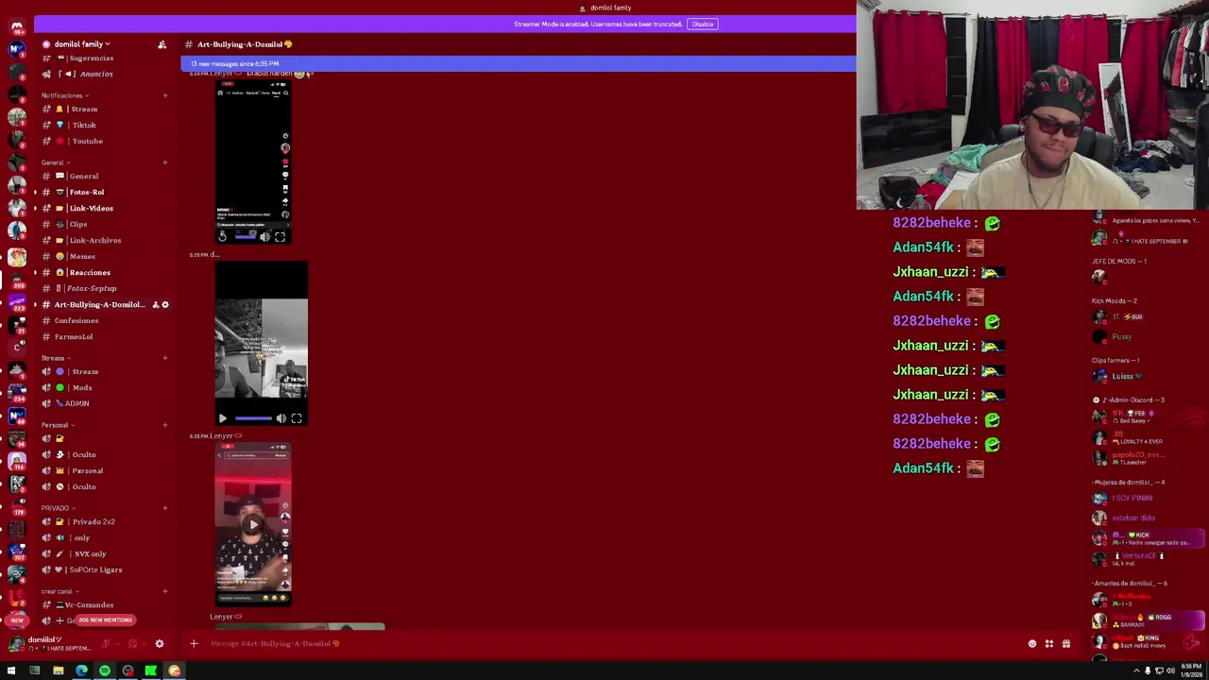
Task: Play the black-and-white TikTok video
Action: pyautogui.click(x=223, y=418)
